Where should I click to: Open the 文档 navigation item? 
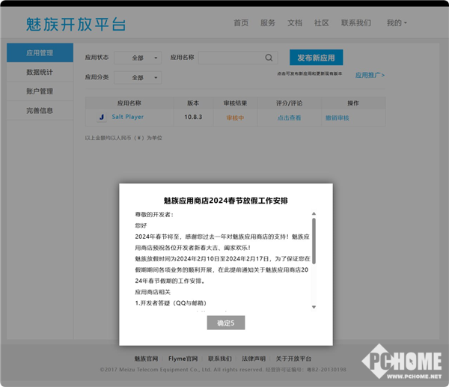pos(295,23)
